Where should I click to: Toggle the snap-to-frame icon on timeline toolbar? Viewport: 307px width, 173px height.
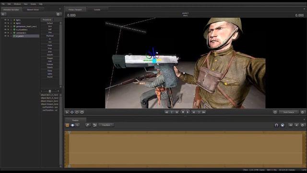click(283, 125)
